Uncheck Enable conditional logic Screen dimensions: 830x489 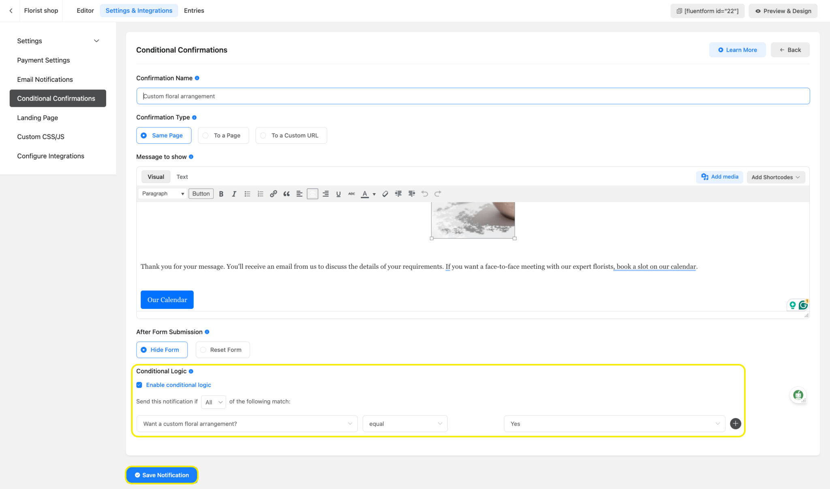[139, 385]
